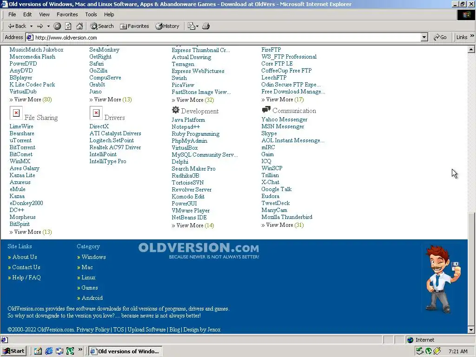Open the Search pane from toolbar

tap(102, 26)
